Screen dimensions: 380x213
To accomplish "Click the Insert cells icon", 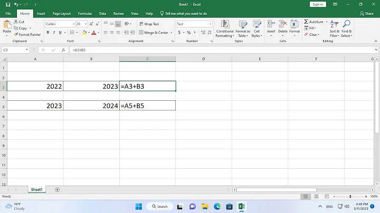I will pyautogui.click(x=271, y=24).
